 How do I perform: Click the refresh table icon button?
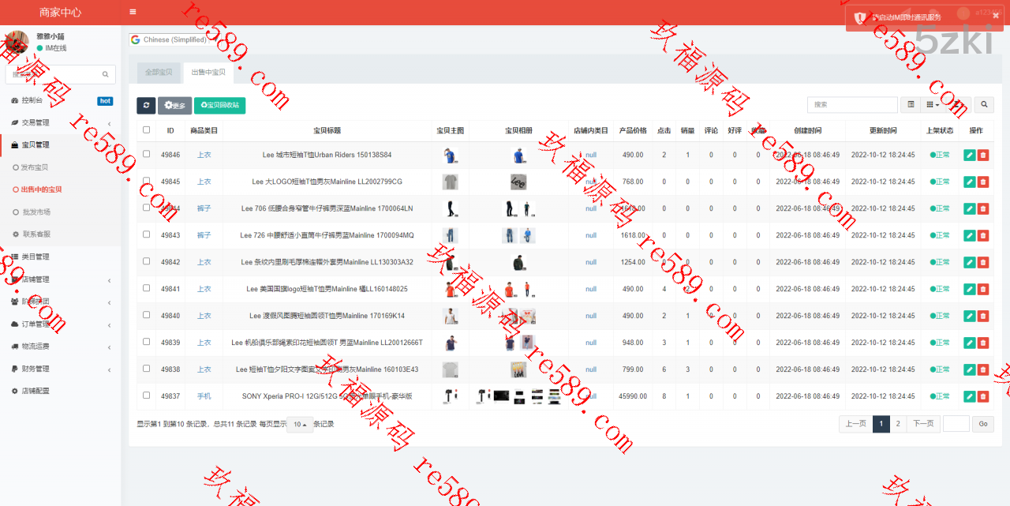146,106
